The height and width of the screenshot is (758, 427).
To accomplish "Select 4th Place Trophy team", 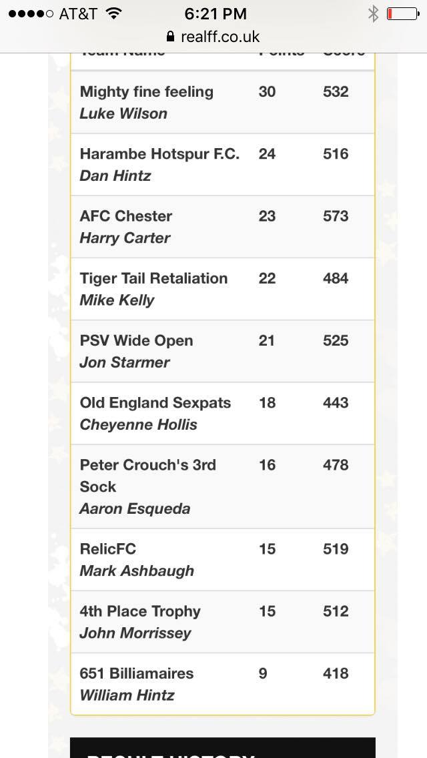I will click(x=140, y=611).
